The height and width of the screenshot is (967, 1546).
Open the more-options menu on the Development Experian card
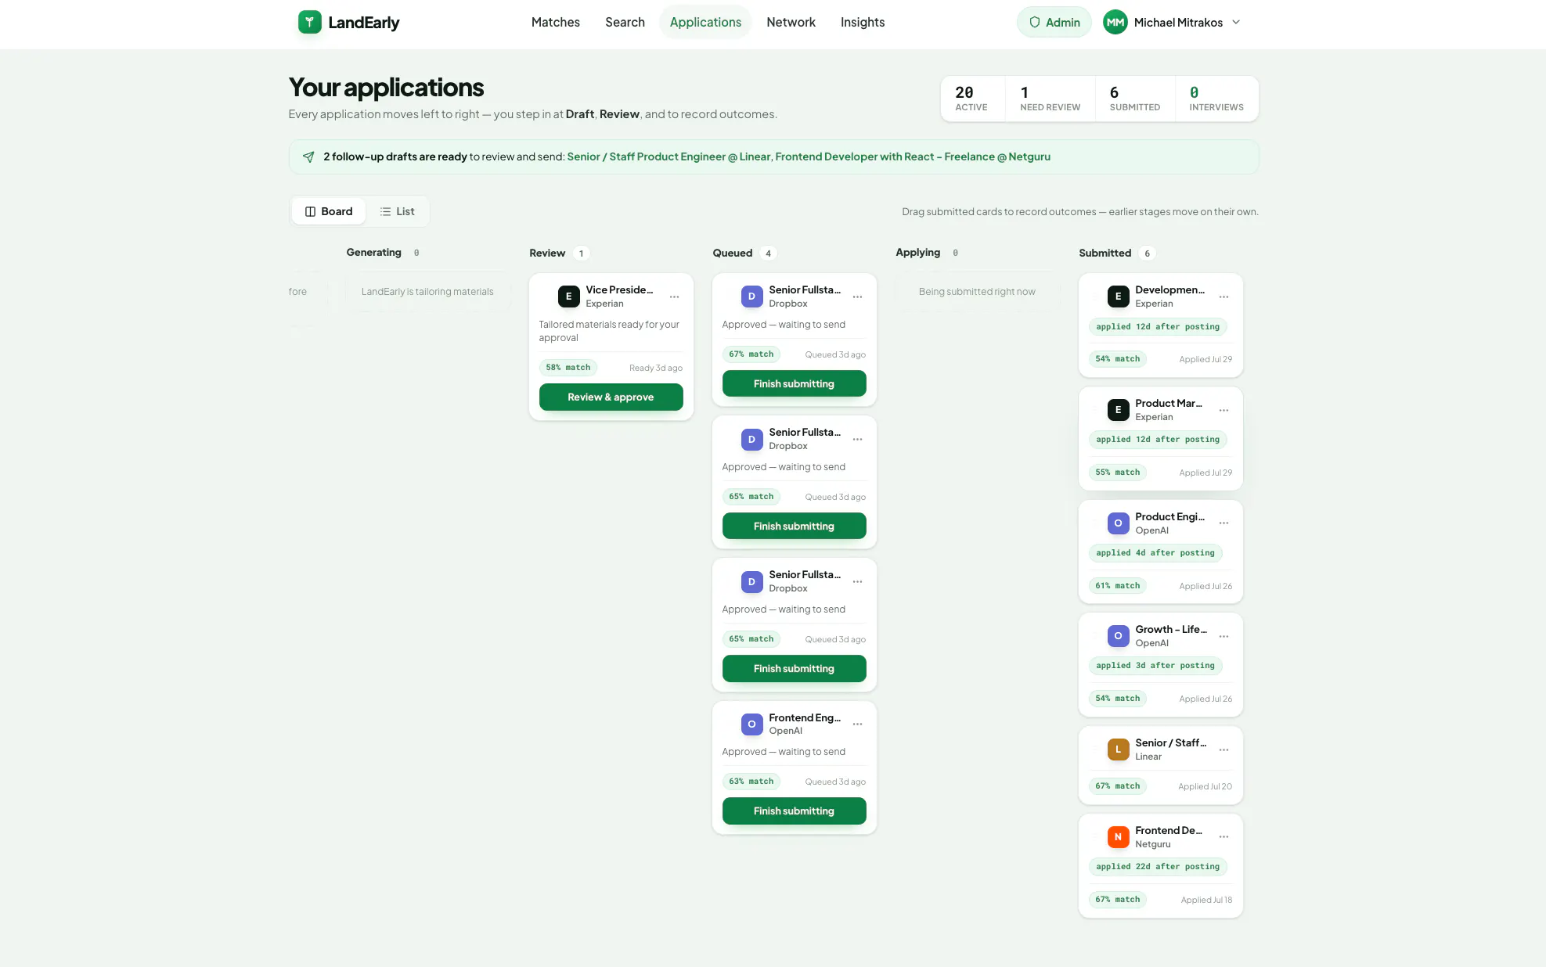click(x=1223, y=297)
